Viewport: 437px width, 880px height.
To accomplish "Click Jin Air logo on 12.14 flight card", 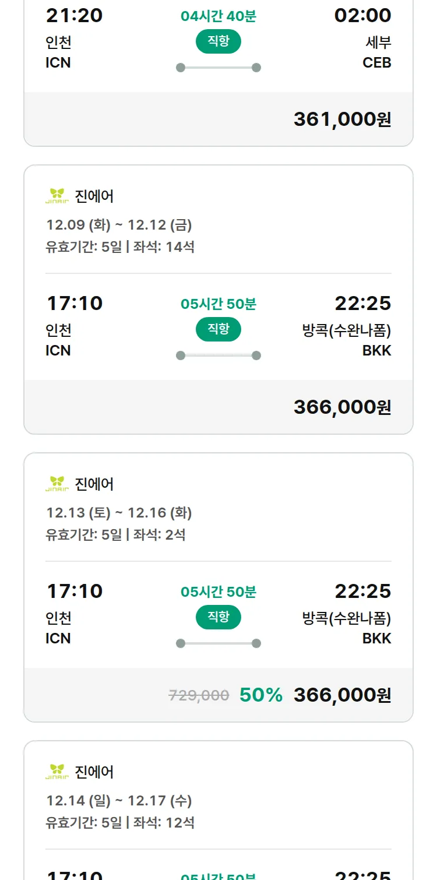I will tap(57, 772).
